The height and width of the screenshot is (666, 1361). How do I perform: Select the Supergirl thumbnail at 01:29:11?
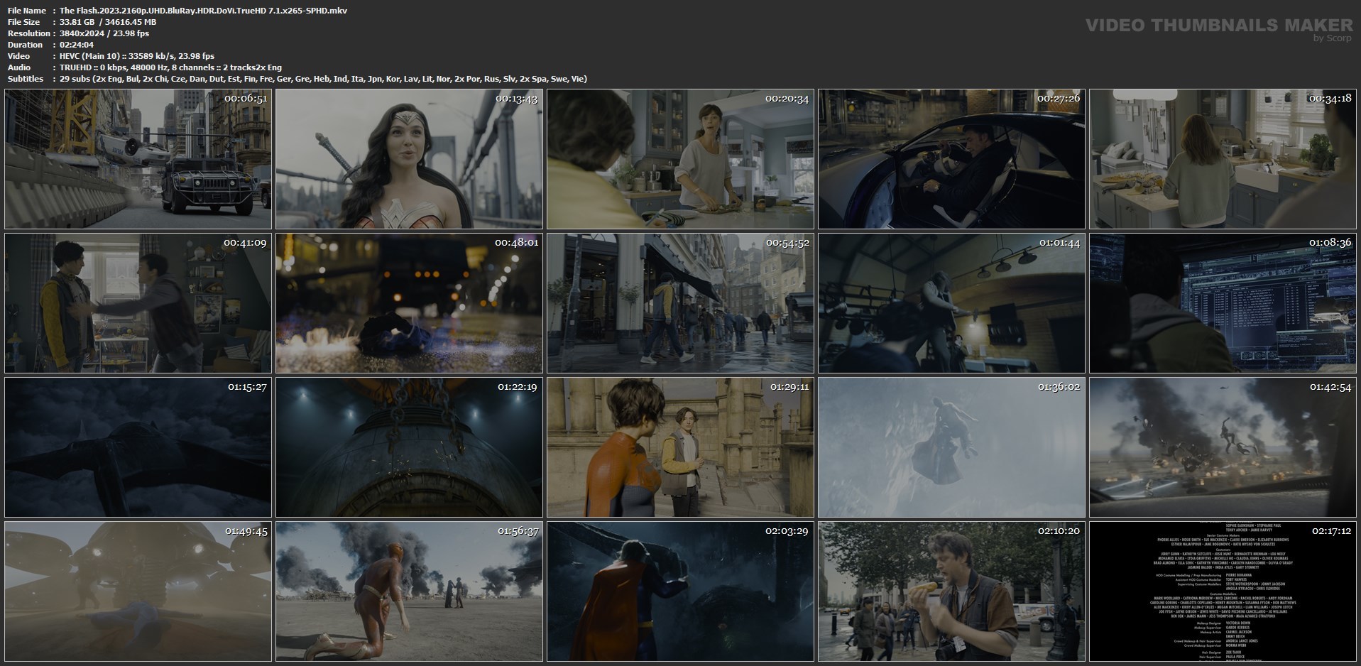pos(680,447)
